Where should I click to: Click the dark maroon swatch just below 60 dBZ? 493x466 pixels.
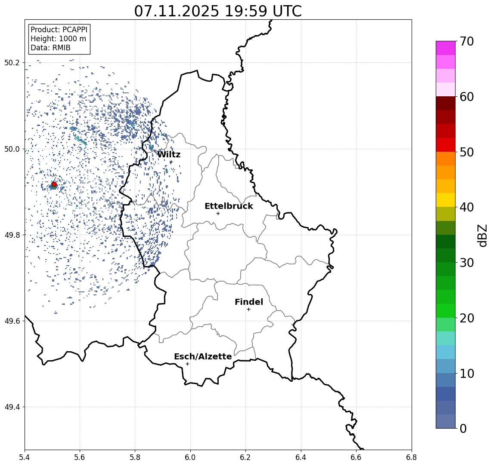(446, 103)
